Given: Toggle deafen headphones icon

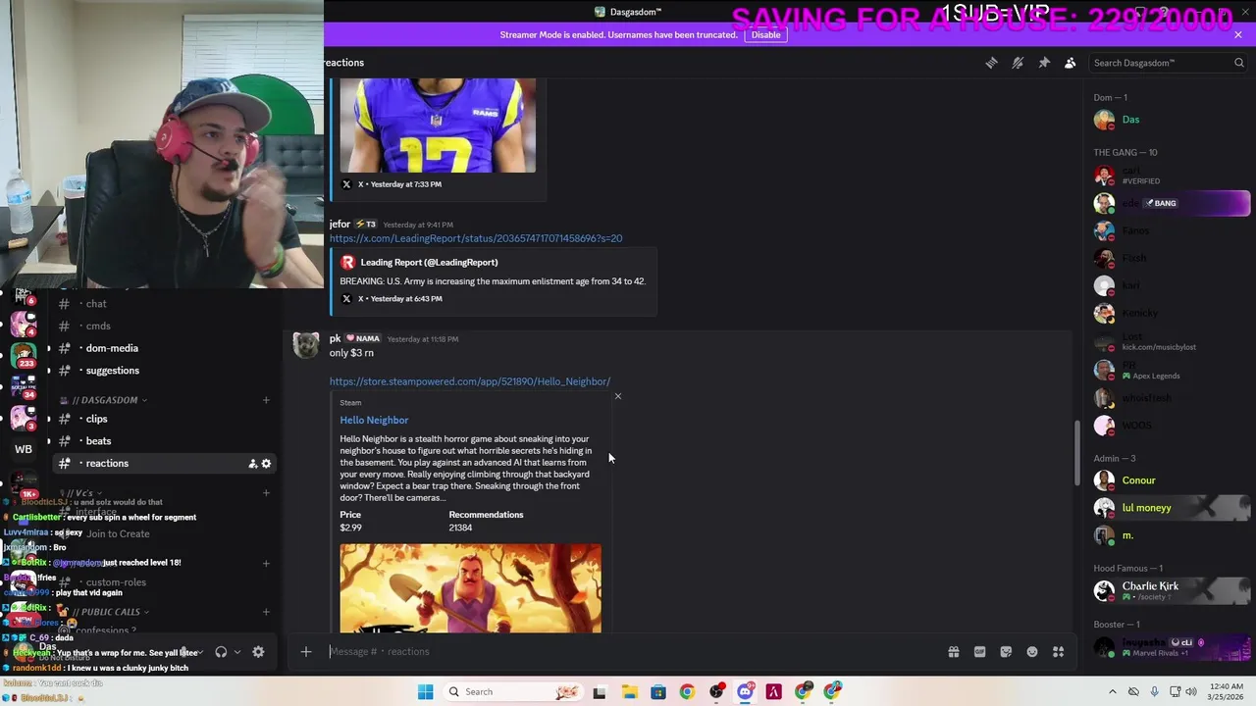Looking at the screenshot, I should (221, 652).
